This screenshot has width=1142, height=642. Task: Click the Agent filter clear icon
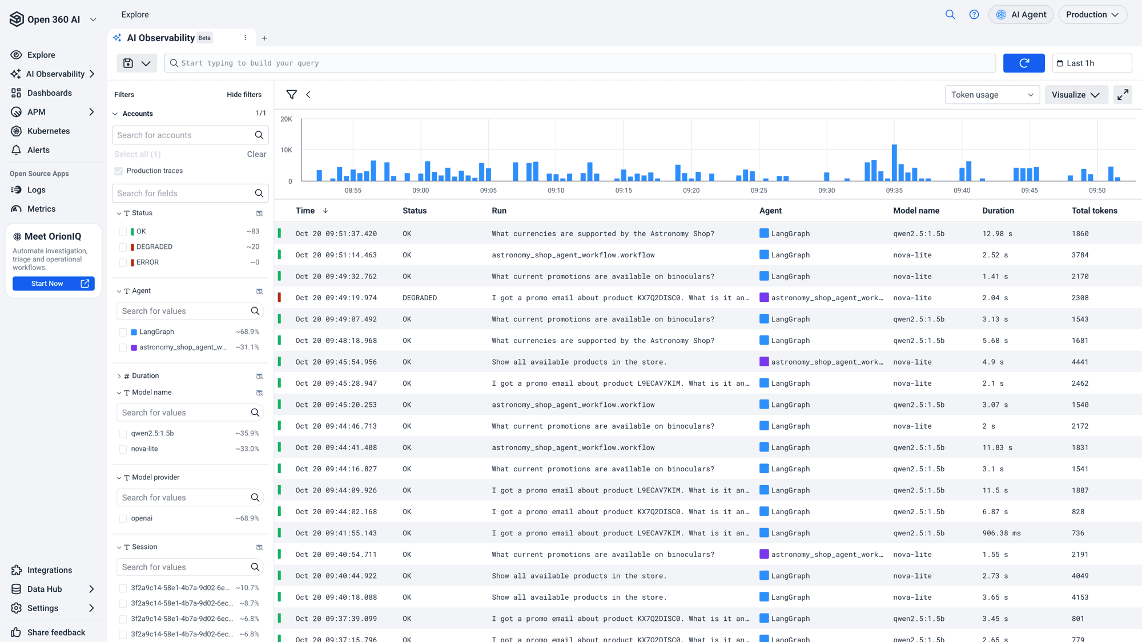click(259, 291)
